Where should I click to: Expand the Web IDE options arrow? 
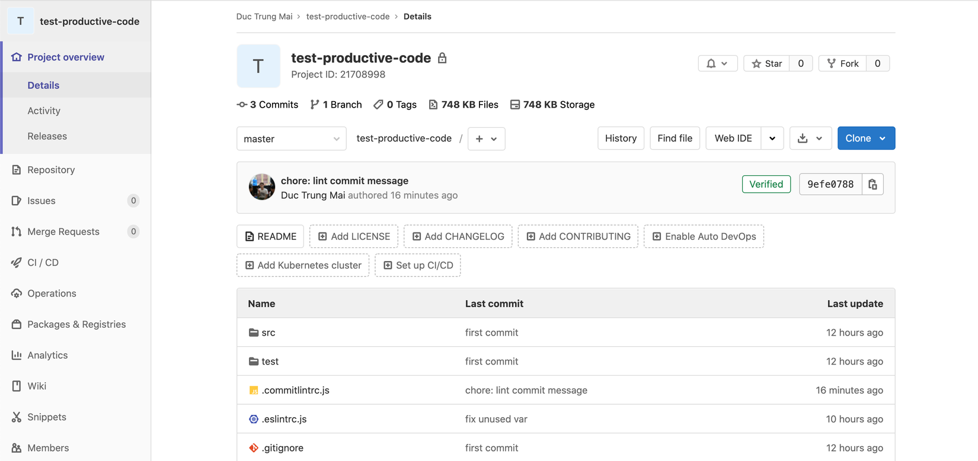(x=772, y=138)
